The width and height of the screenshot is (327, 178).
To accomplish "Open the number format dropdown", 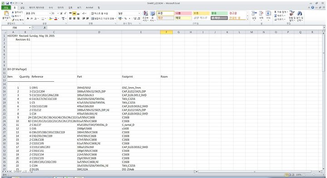I will (x=139, y=13).
